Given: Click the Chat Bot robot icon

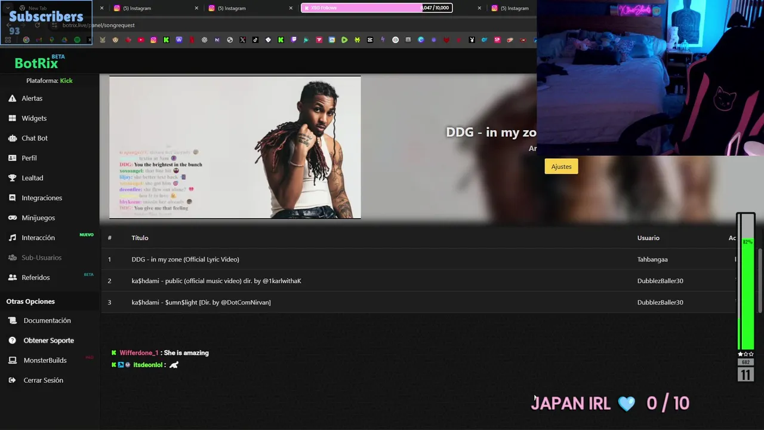Looking at the screenshot, I should 12,138.
